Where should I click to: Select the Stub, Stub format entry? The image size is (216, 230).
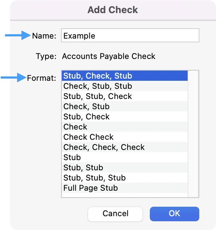tap(125, 167)
